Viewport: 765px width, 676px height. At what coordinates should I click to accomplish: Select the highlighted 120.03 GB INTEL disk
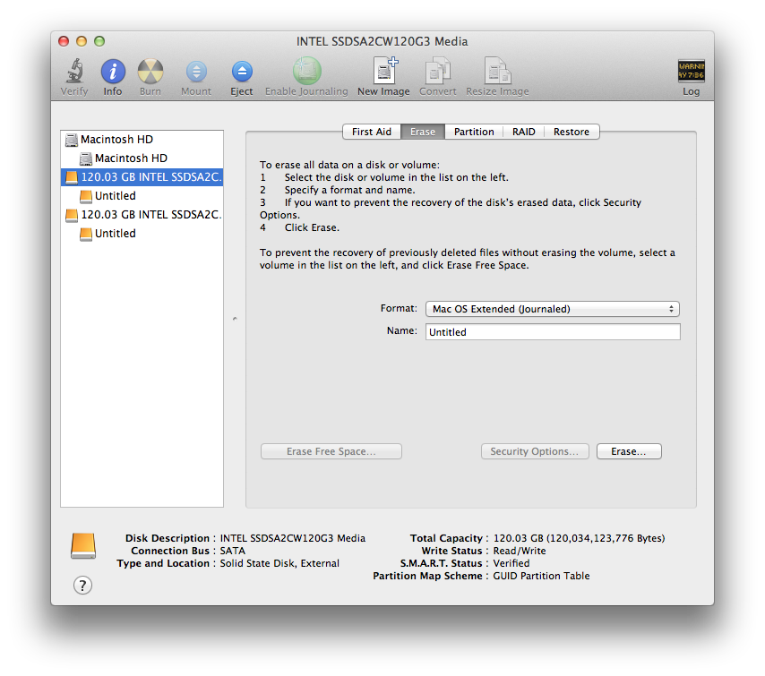pyautogui.click(x=142, y=177)
